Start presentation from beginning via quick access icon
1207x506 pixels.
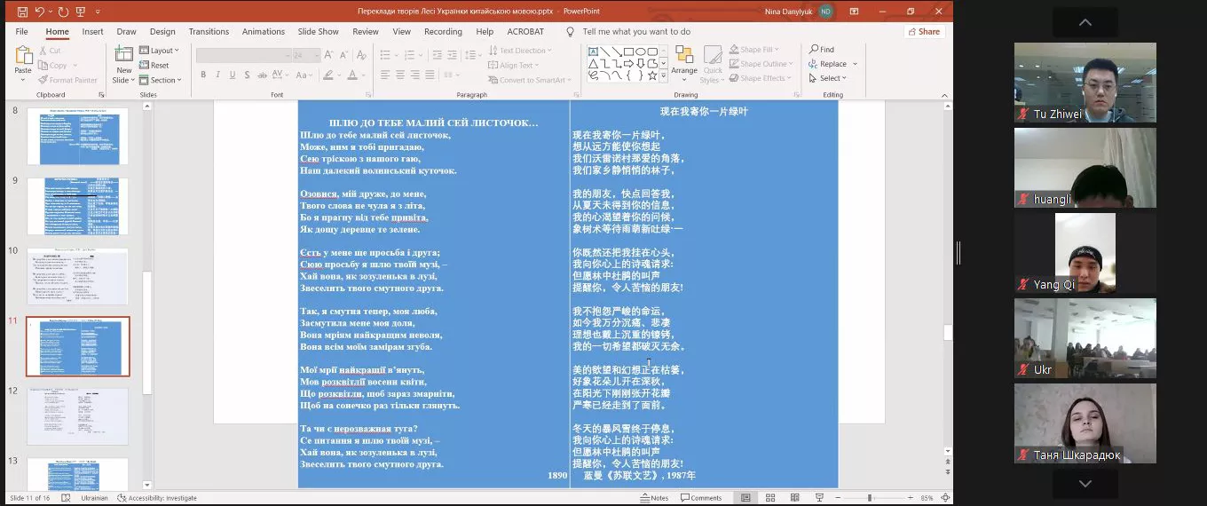coord(79,12)
